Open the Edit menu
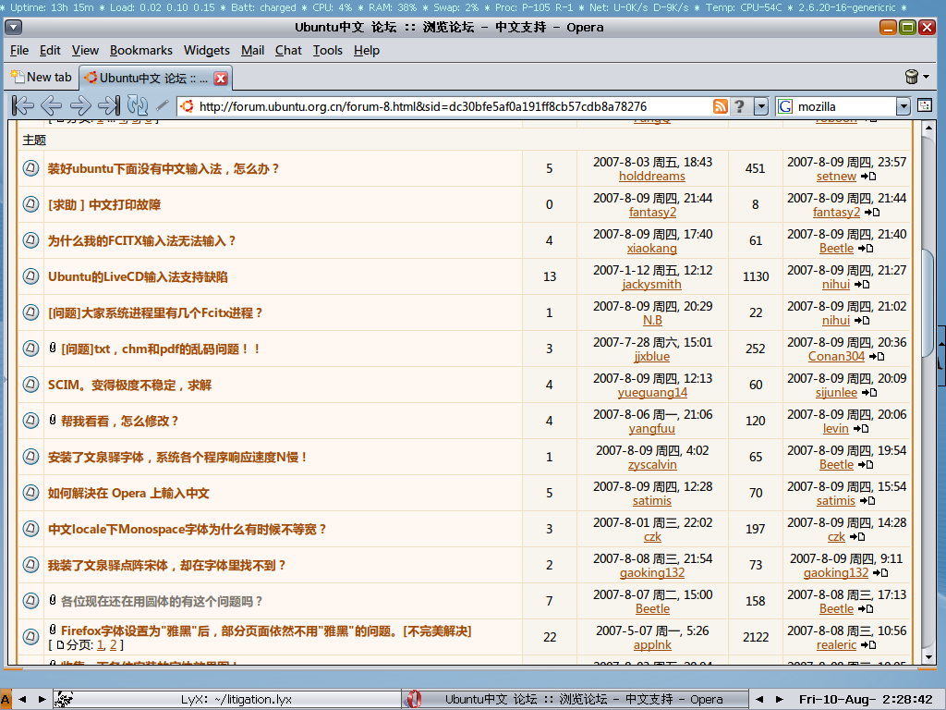Image resolution: width=946 pixels, height=710 pixels. click(x=50, y=50)
